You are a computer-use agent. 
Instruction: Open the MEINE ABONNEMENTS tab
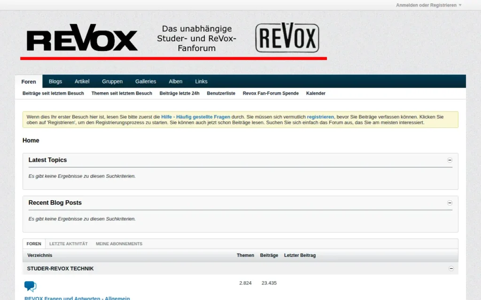point(119,244)
